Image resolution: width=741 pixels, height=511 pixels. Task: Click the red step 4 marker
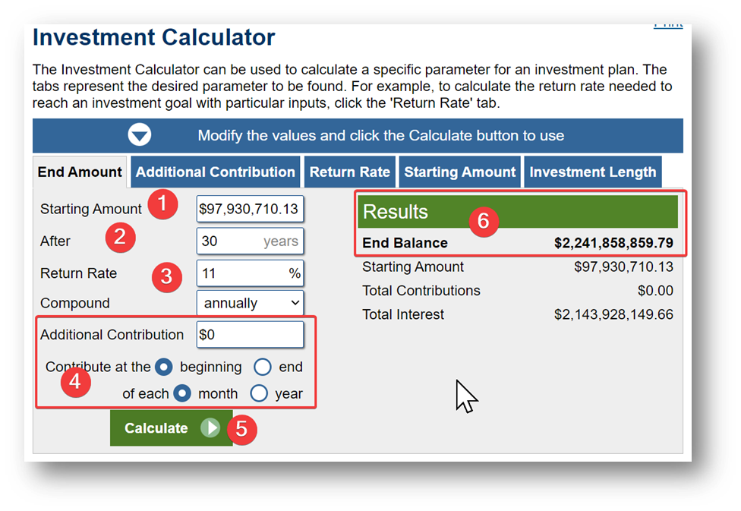75,381
